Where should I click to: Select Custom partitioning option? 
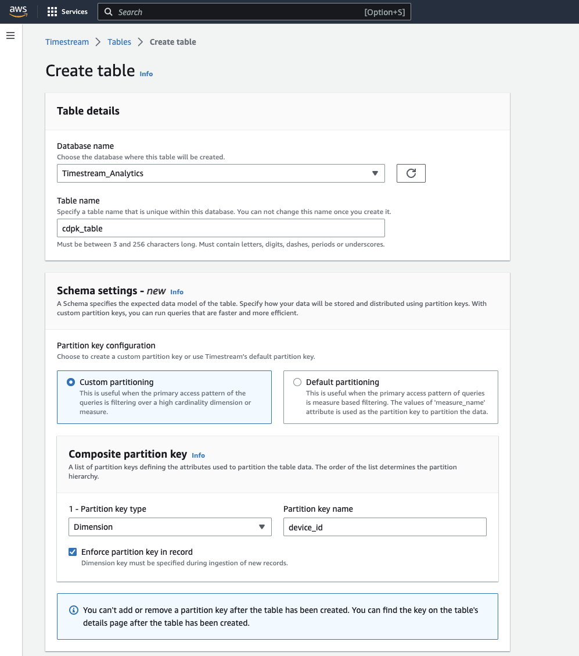(x=164, y=397)
